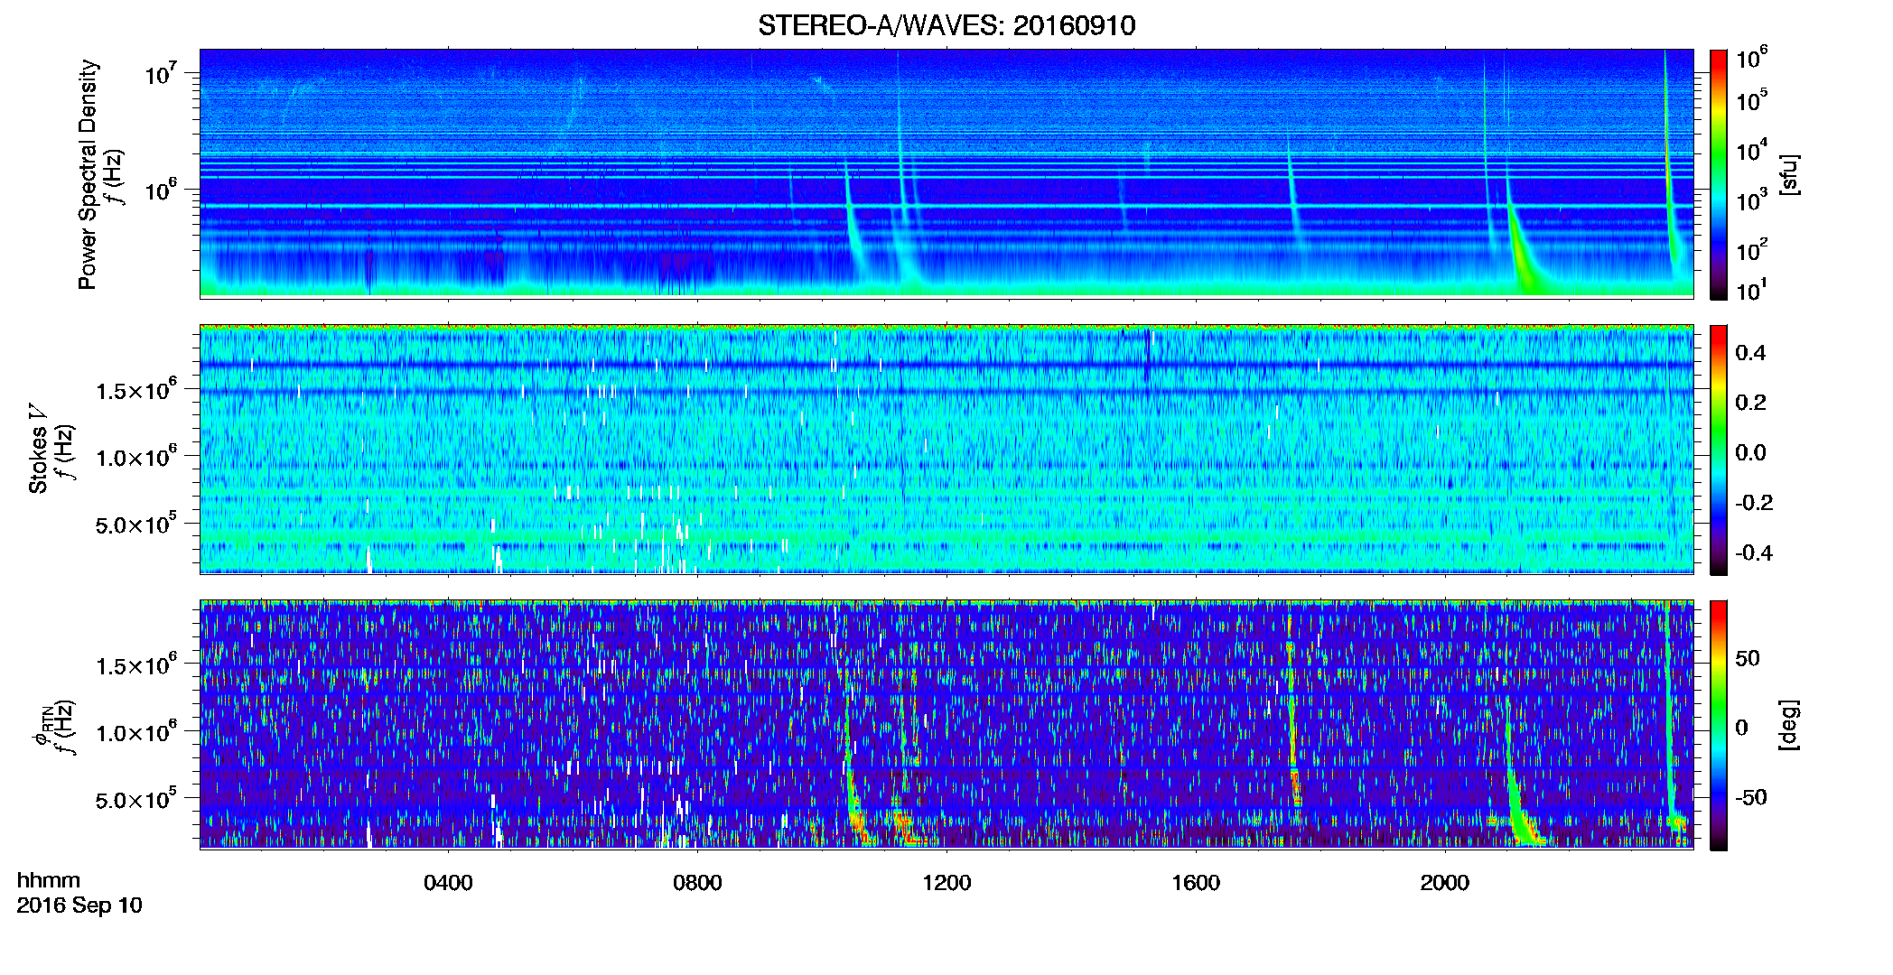The image size is (1893, 975).
Task: Click the 1200 time tick label
Action: 946,883
